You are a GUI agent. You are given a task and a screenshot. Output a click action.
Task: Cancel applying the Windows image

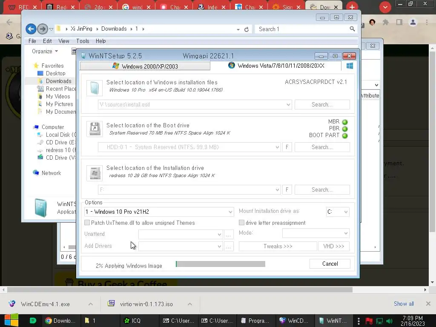click(330, 264)
